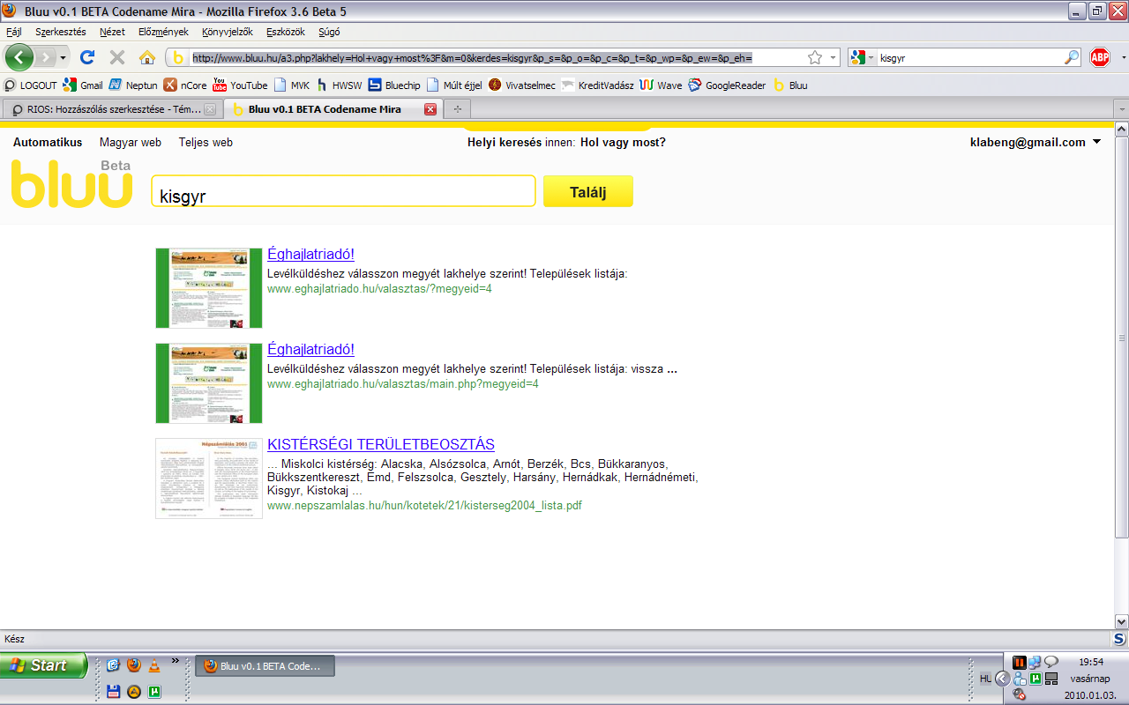The image size is (1129, 705).
Task: Open the HWSW bookmark
Action: [339, 85]
